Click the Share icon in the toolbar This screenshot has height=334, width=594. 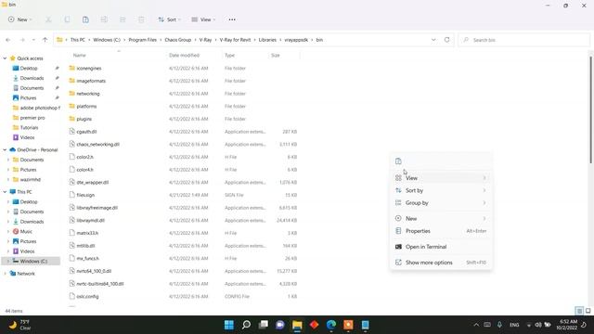pos(123,19)
